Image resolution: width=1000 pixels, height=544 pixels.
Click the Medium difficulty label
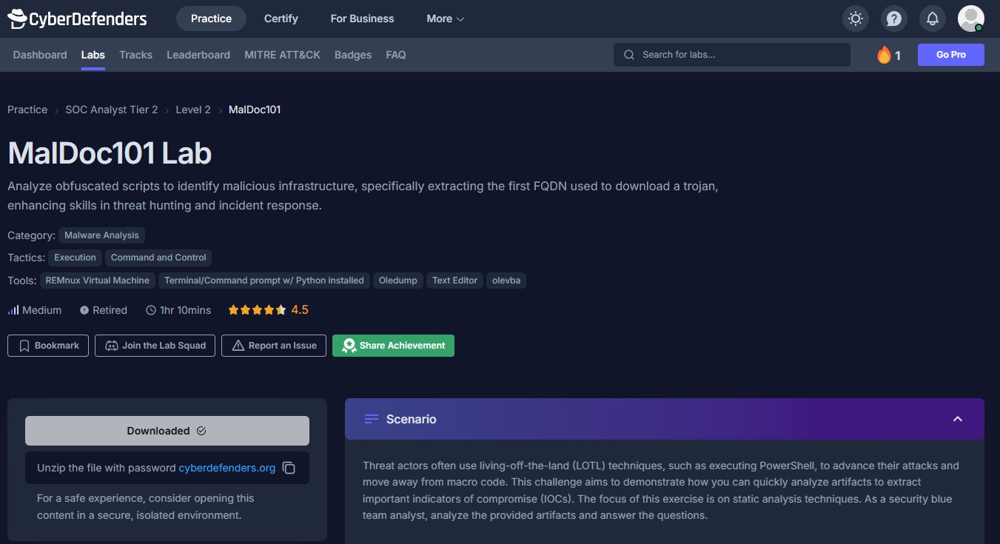click(x=35, y=310)
